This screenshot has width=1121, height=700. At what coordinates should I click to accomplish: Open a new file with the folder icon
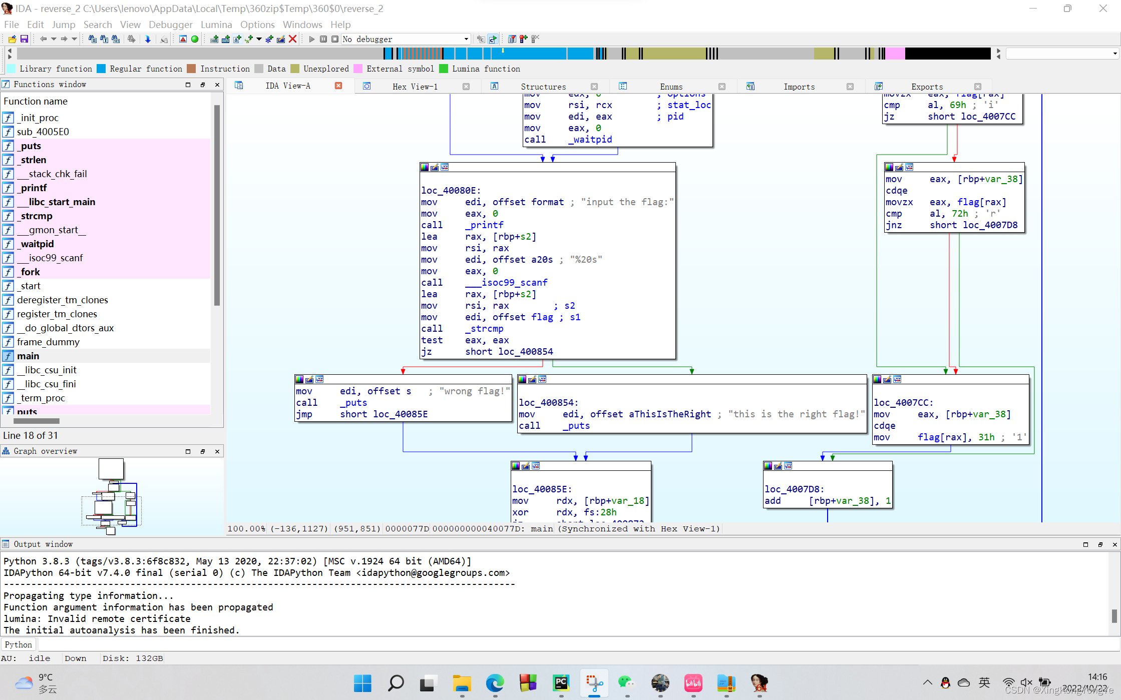[x=12, y=39]
